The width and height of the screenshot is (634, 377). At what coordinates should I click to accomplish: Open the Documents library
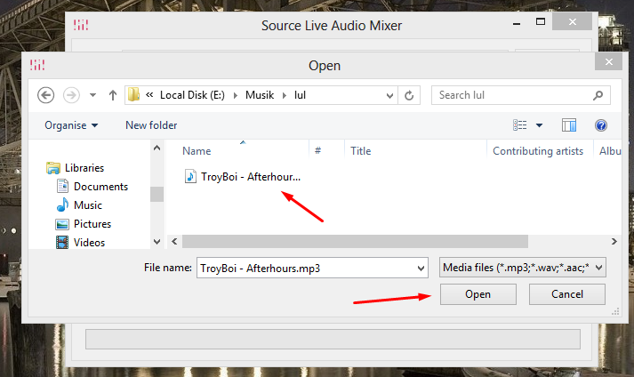(x=100, y=187)
